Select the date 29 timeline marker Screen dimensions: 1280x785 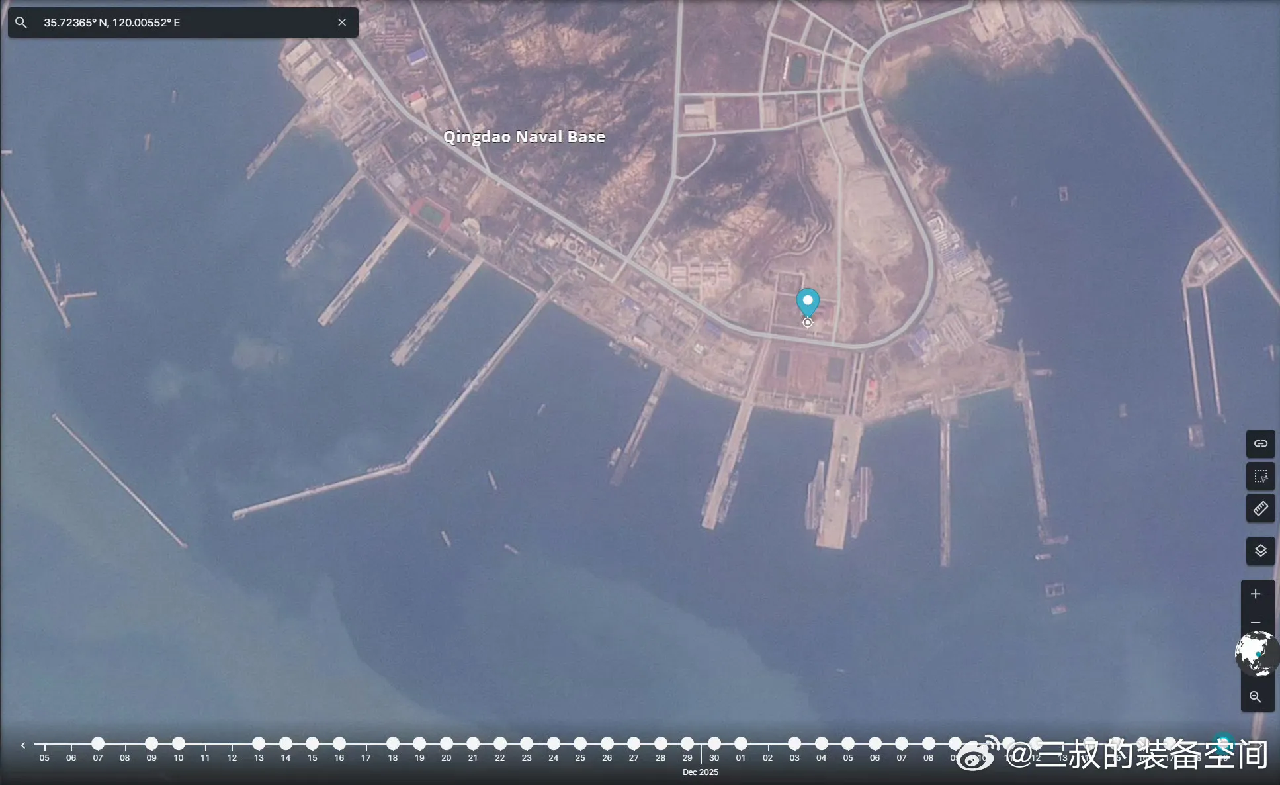point(687,743)
